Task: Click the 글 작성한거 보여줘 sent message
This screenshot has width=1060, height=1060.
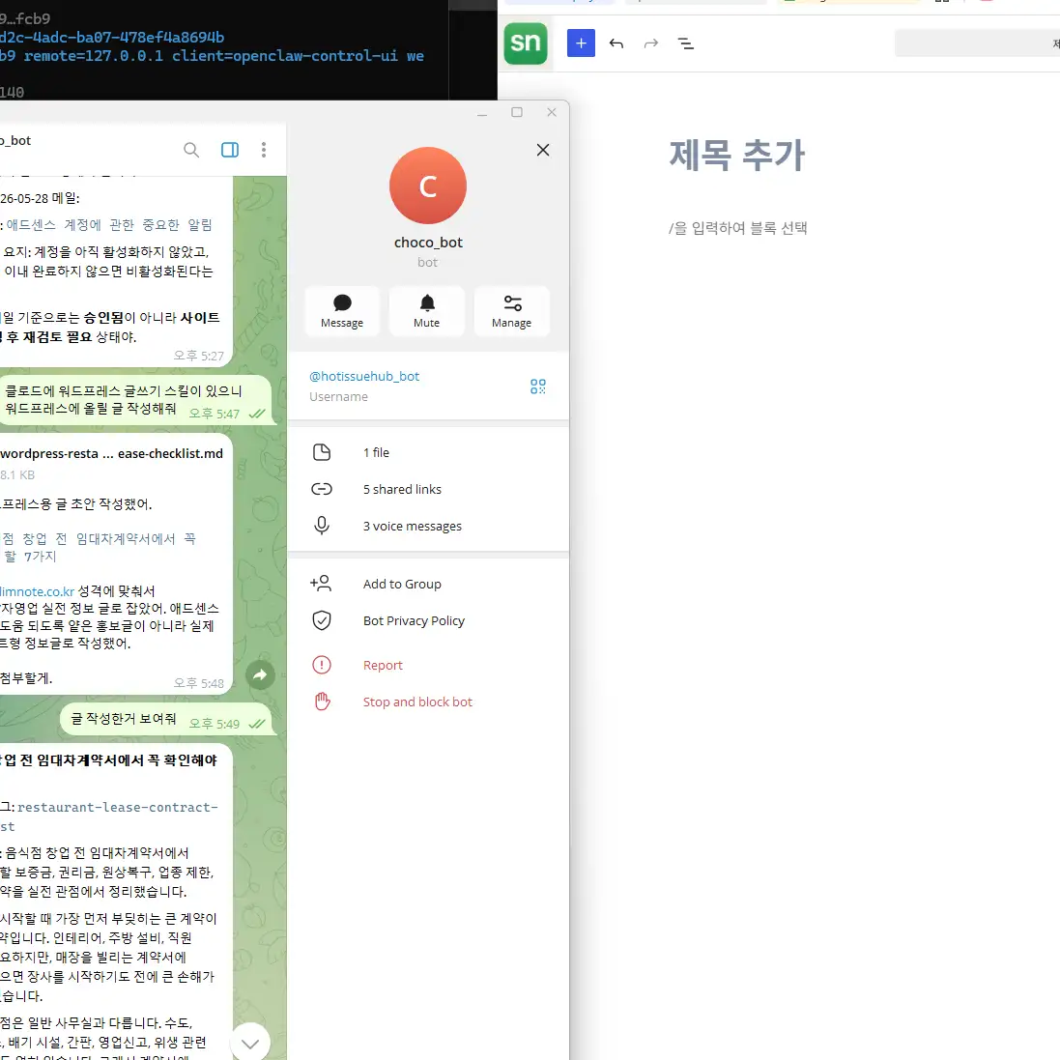Action: click(x=123, y=719)
